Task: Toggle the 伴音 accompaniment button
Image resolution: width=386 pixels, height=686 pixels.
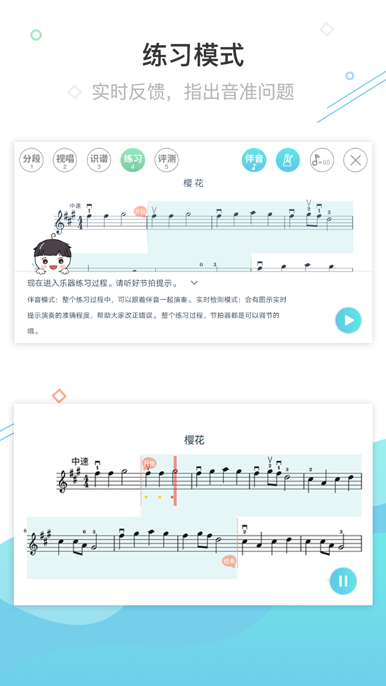Action: click(x=254, y=160)
